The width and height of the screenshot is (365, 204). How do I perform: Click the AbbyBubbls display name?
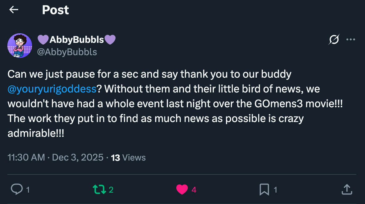(76, 39)
